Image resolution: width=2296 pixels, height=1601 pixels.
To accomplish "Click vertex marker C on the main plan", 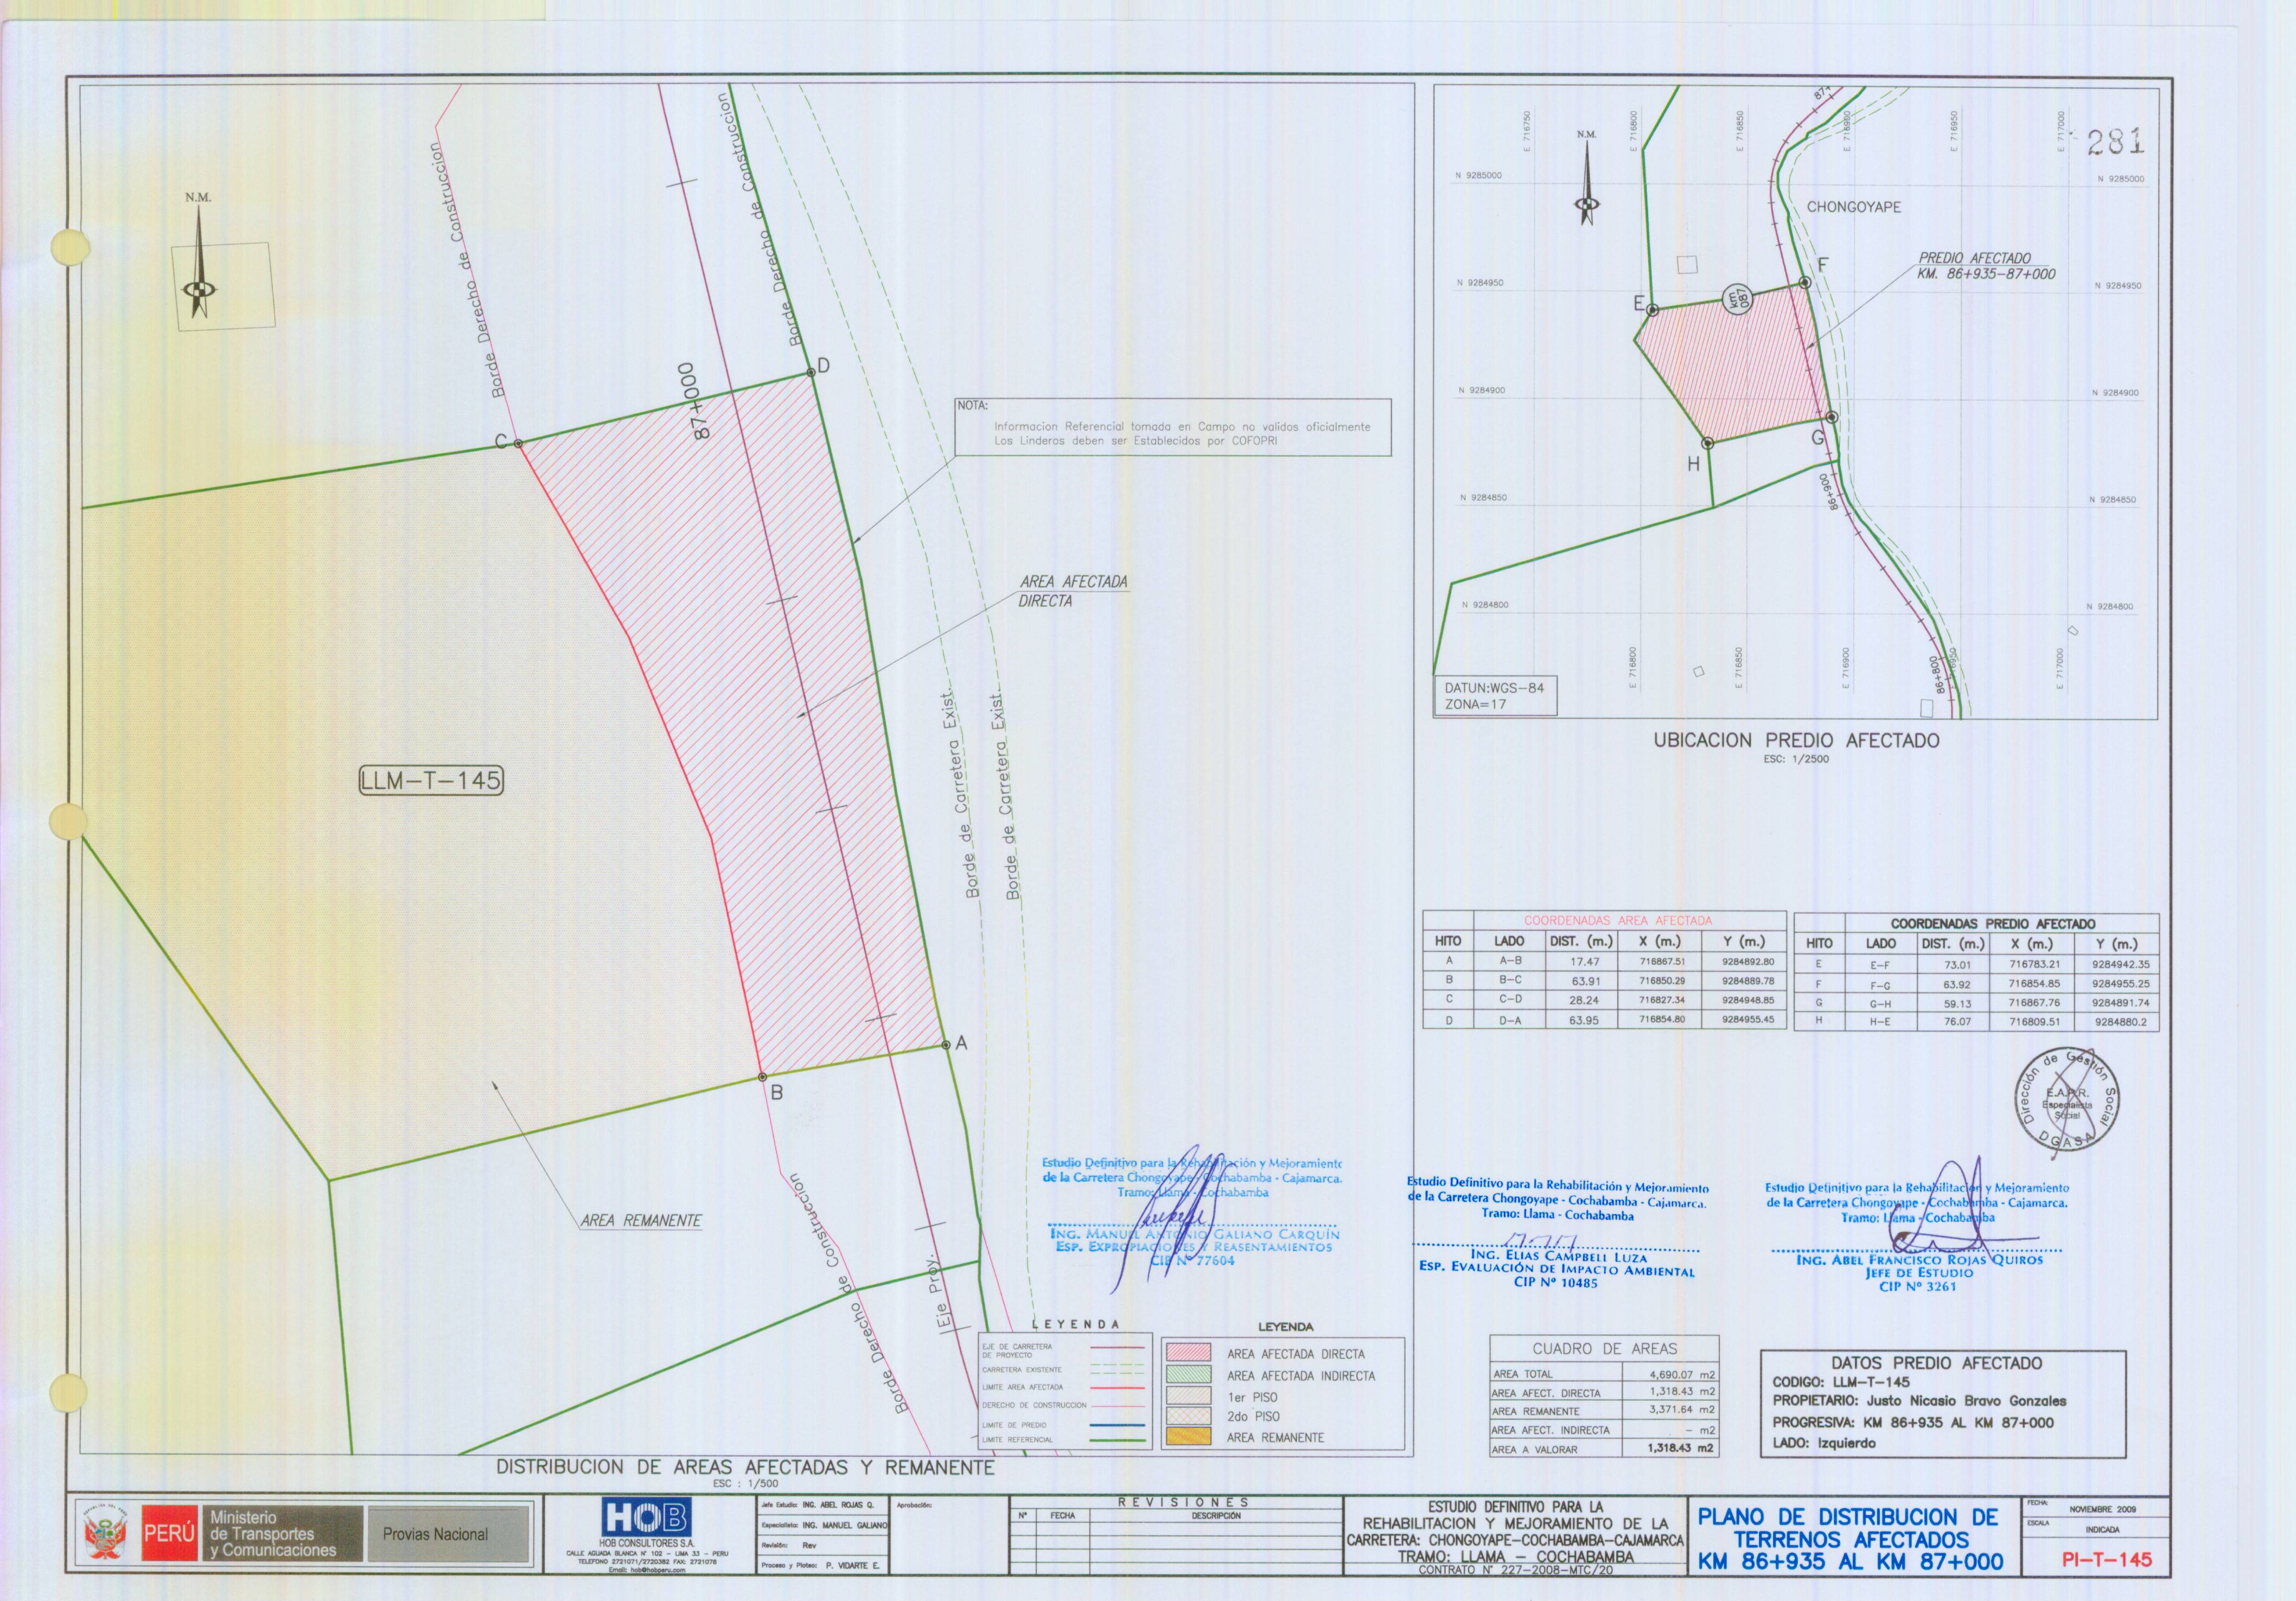I will click(x=517, y=444).
